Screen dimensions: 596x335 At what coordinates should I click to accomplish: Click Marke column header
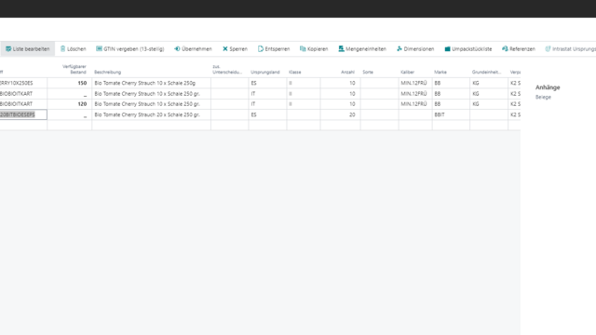tap(440, 72)
